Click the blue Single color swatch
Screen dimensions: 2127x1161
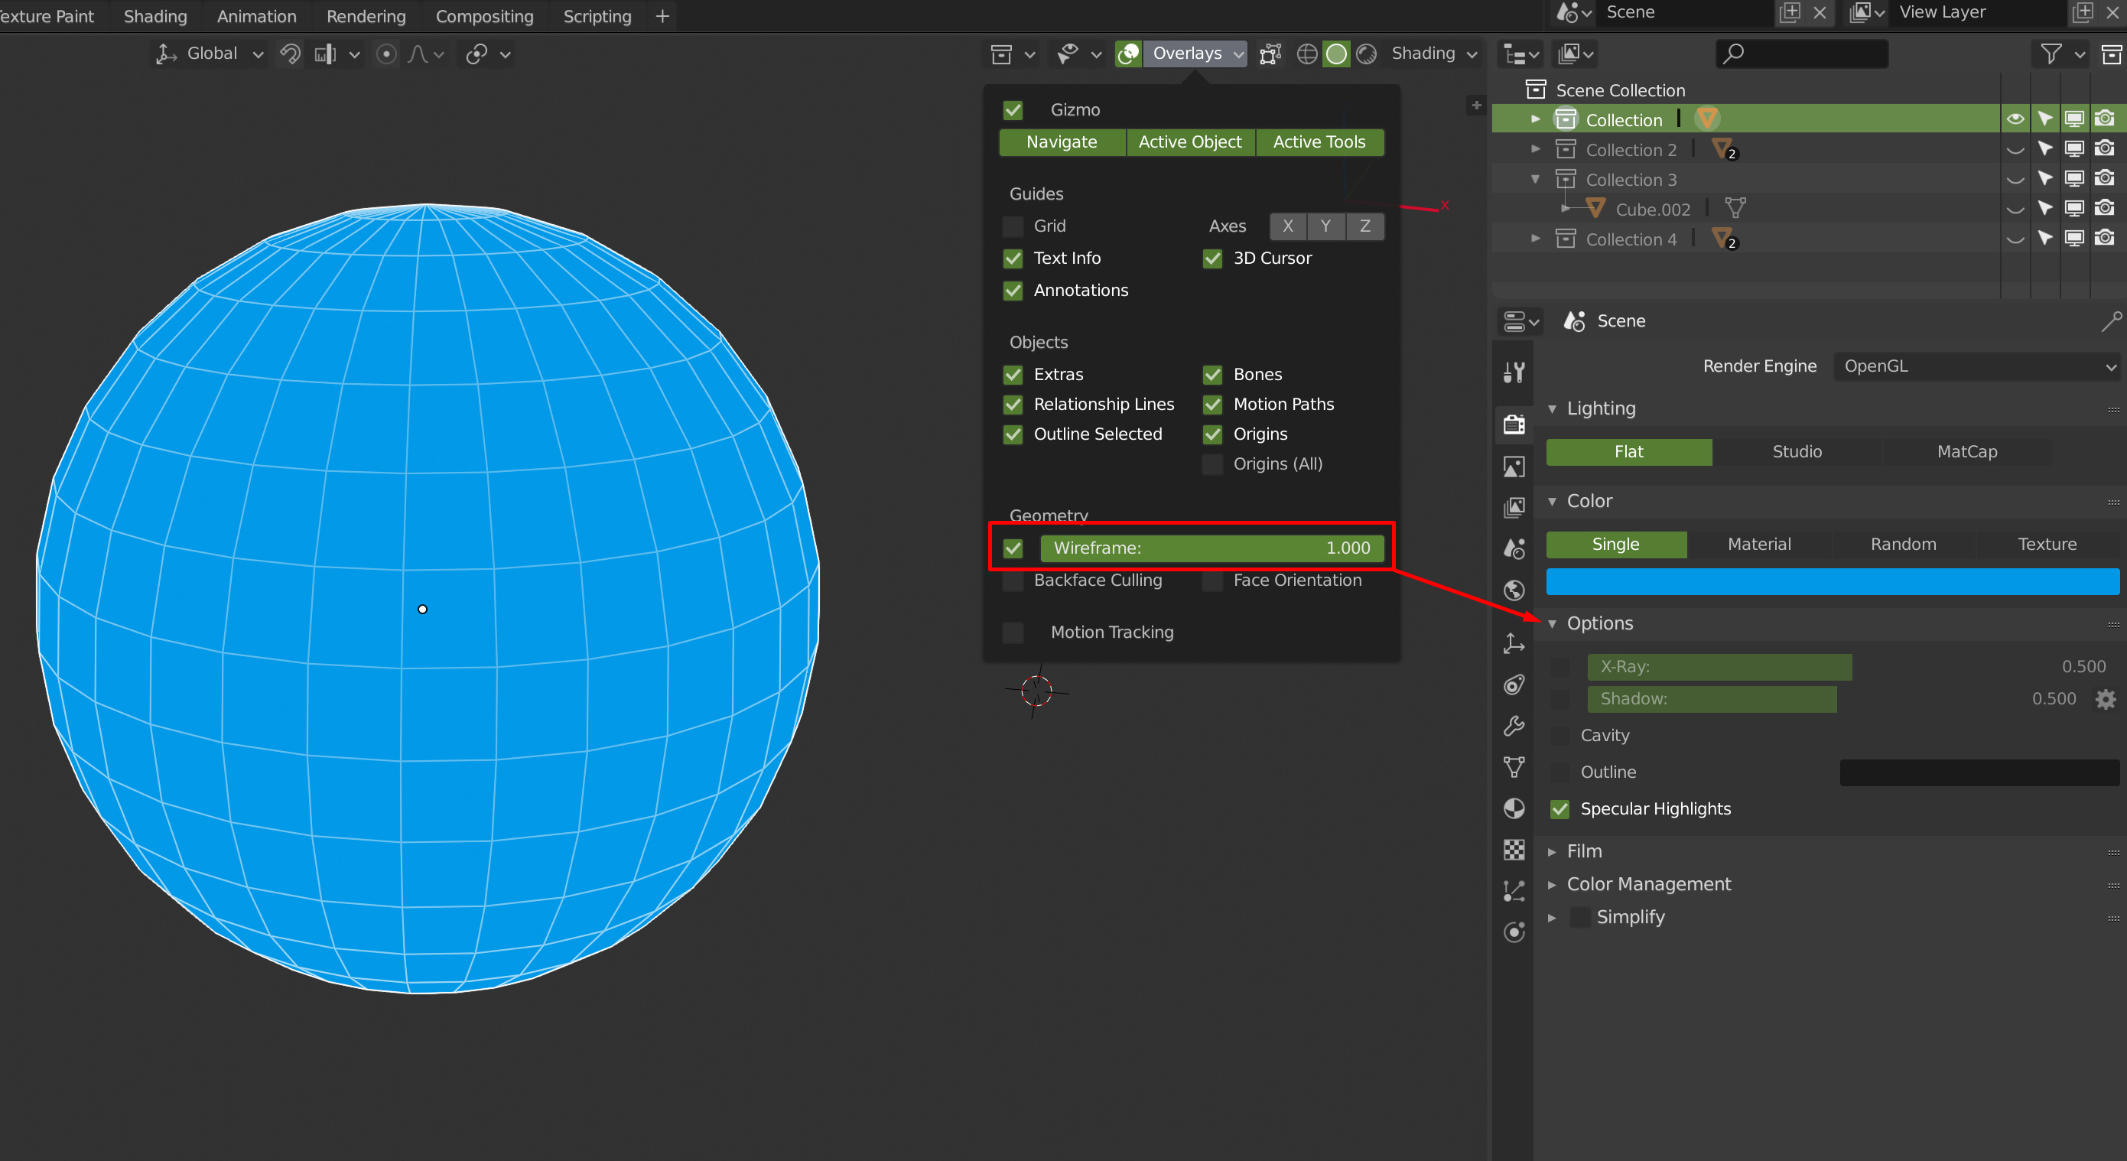(x=1832, y=581)
